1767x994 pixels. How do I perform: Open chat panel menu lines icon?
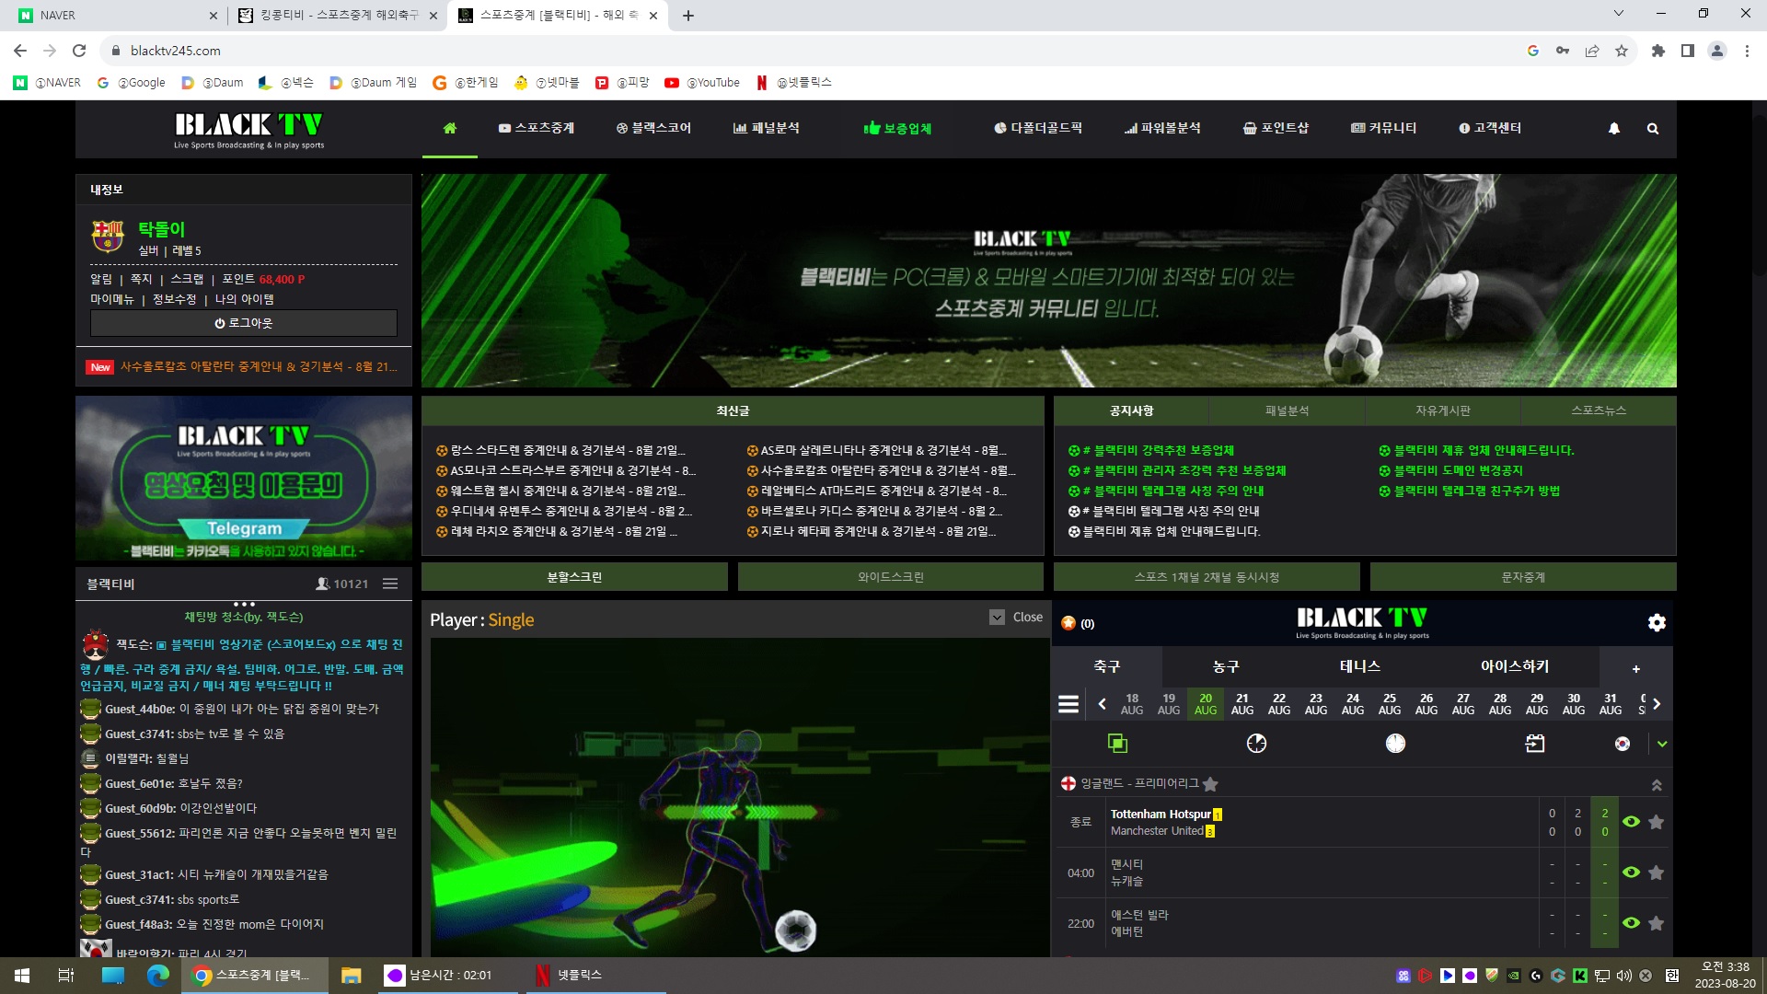[x=390, y=584]
